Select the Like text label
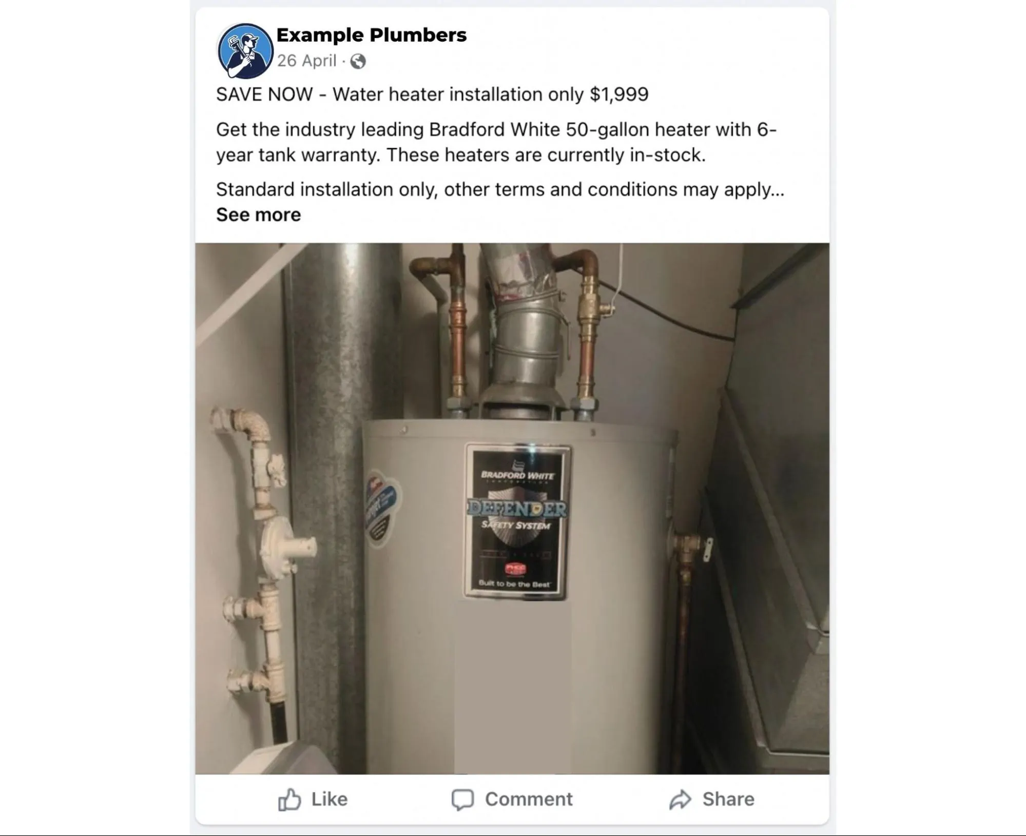The width and height of the screenshot is (1026, 836). [329, 799]
